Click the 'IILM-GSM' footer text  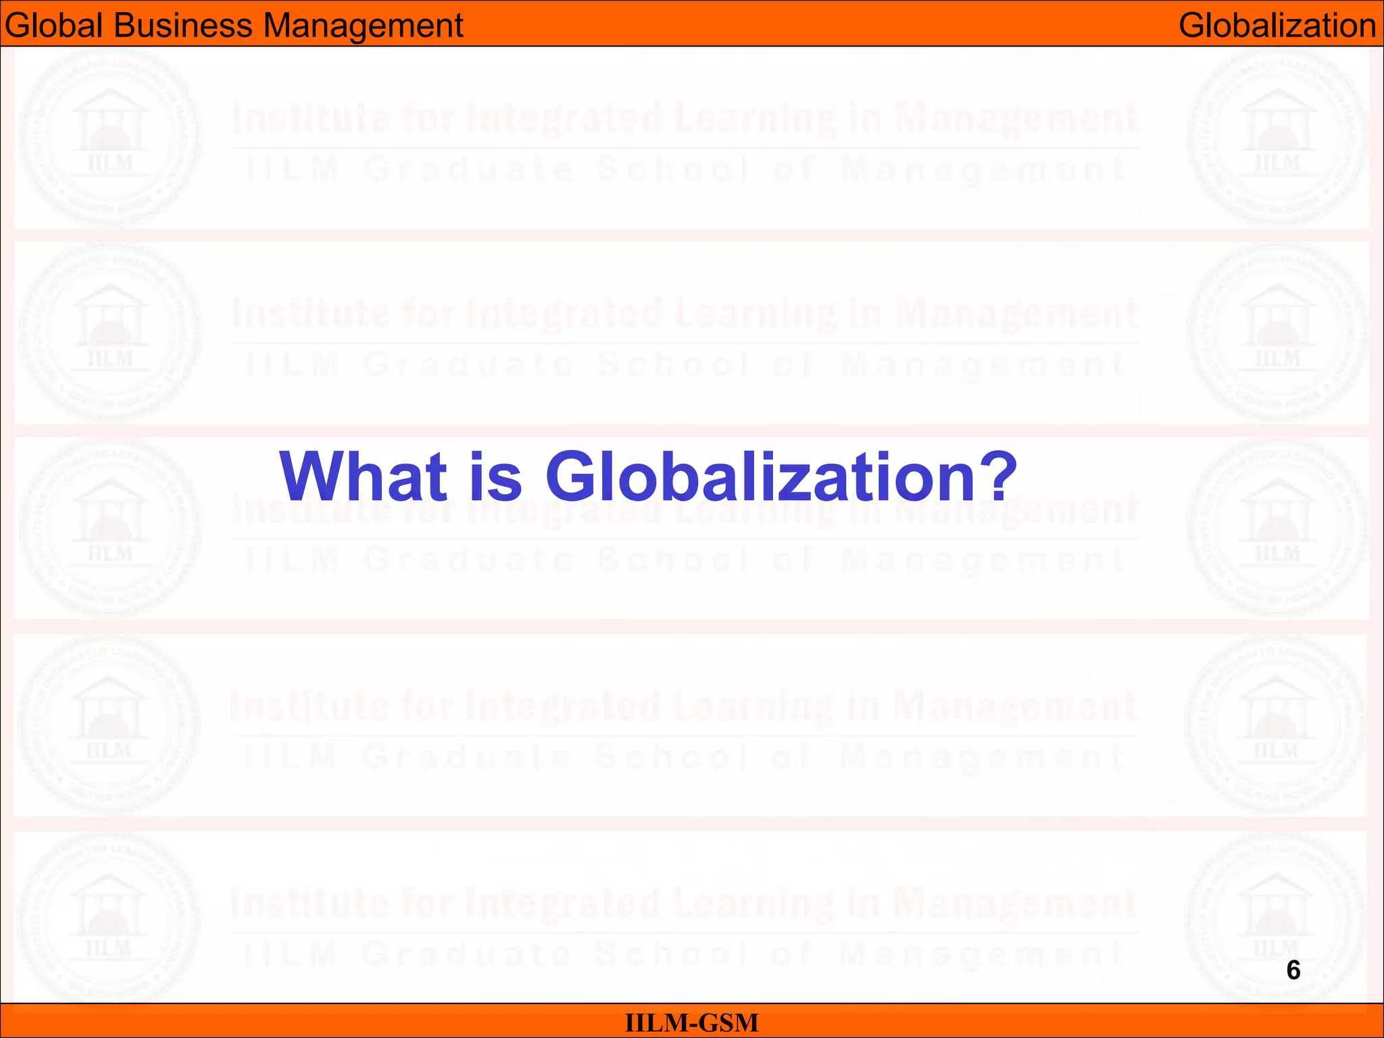pos(692,1022)
